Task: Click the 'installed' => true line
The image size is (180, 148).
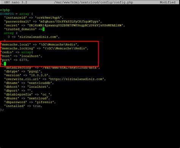Action: pos(23,106)
